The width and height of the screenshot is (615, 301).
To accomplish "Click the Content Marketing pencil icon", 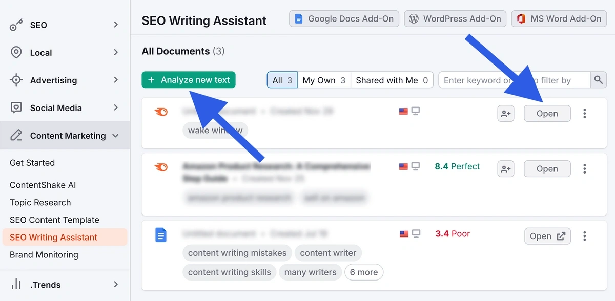I will coord(16,135).
